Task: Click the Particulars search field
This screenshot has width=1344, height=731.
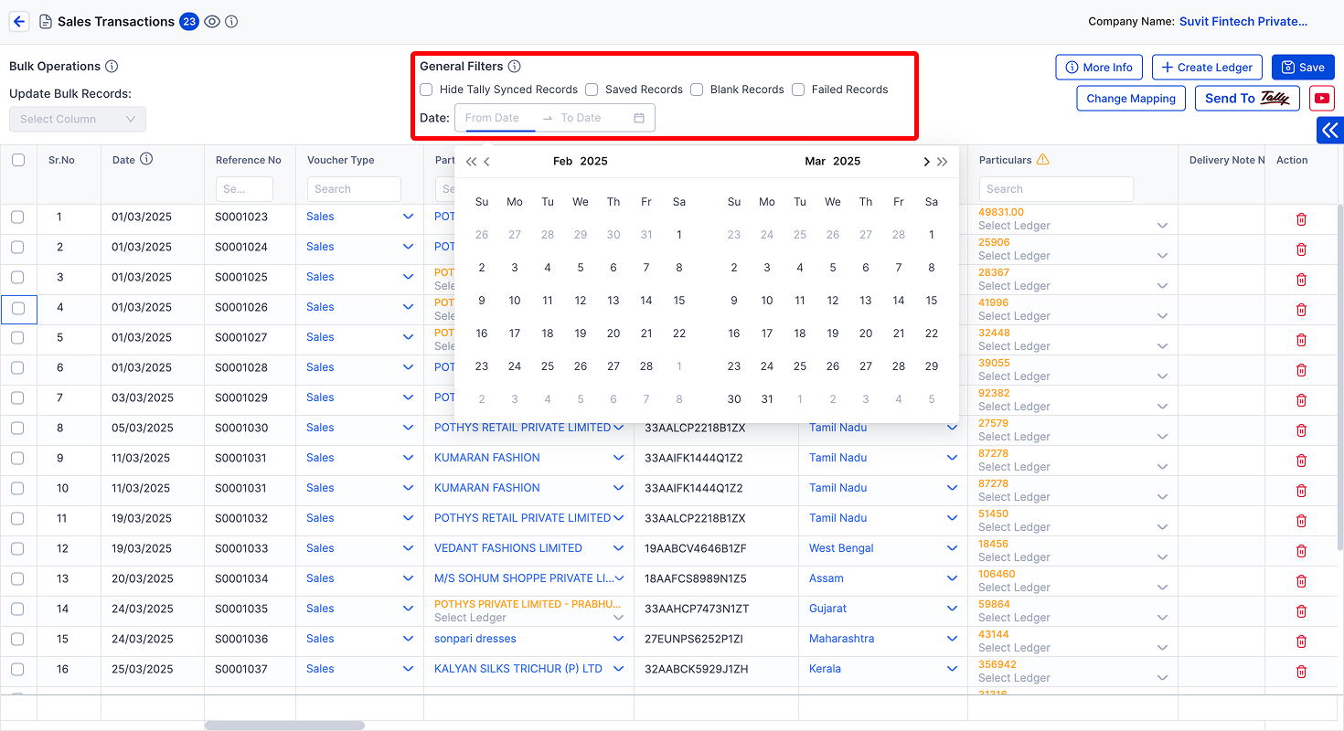Action: [1056, 189]
